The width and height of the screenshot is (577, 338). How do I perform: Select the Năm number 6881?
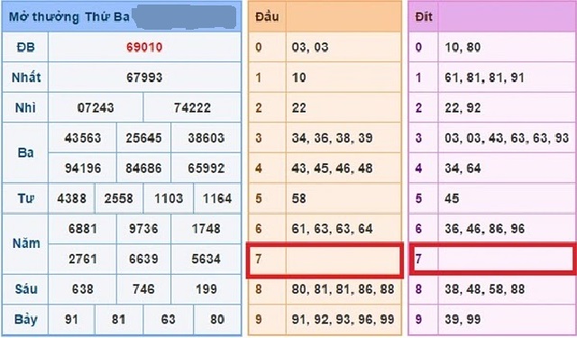[83, 228]
